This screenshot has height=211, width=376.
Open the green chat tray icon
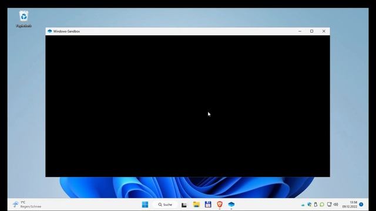tap(322, 205)
